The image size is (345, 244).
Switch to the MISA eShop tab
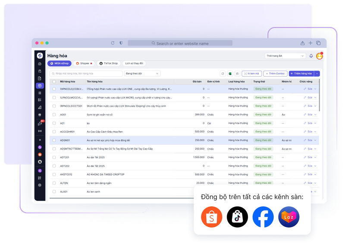[60, 63]
